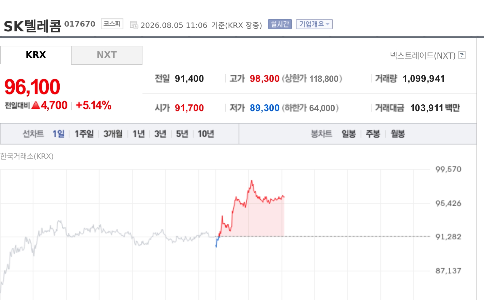Click the red intraday price peak on chart
The height and width of the screenshot is (300, 484).
click(252, 181)
